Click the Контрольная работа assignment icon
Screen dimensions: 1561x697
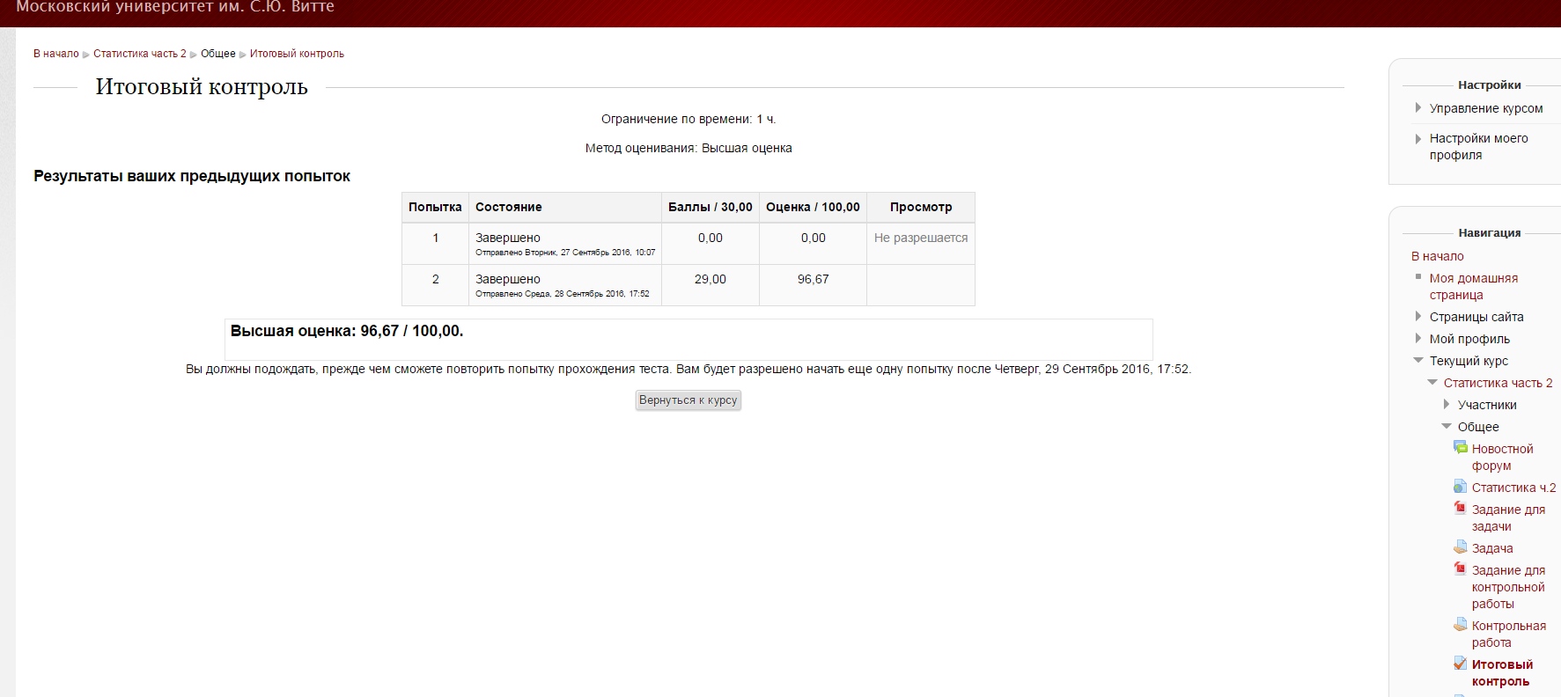click(x=1461, y=626)
